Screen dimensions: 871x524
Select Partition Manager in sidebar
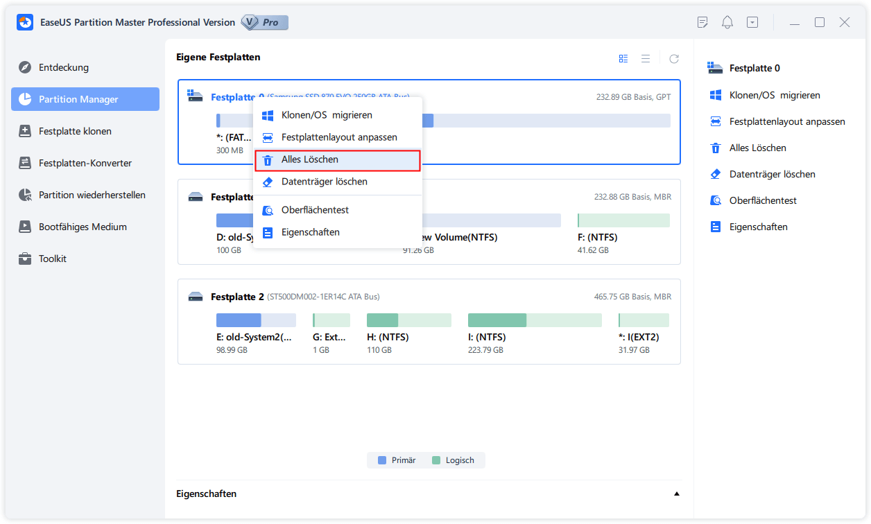point(85,99)
